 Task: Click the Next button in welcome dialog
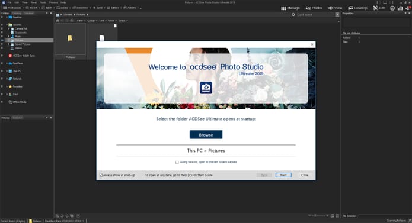tap(283, 175)
